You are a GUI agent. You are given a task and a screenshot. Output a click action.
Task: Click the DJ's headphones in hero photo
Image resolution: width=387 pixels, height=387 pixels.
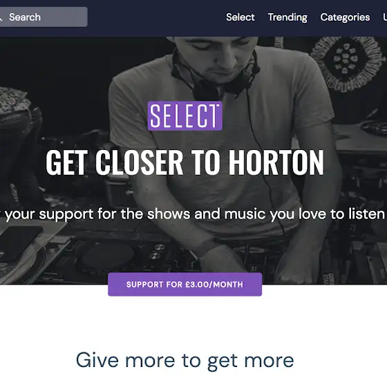(215, 74)
